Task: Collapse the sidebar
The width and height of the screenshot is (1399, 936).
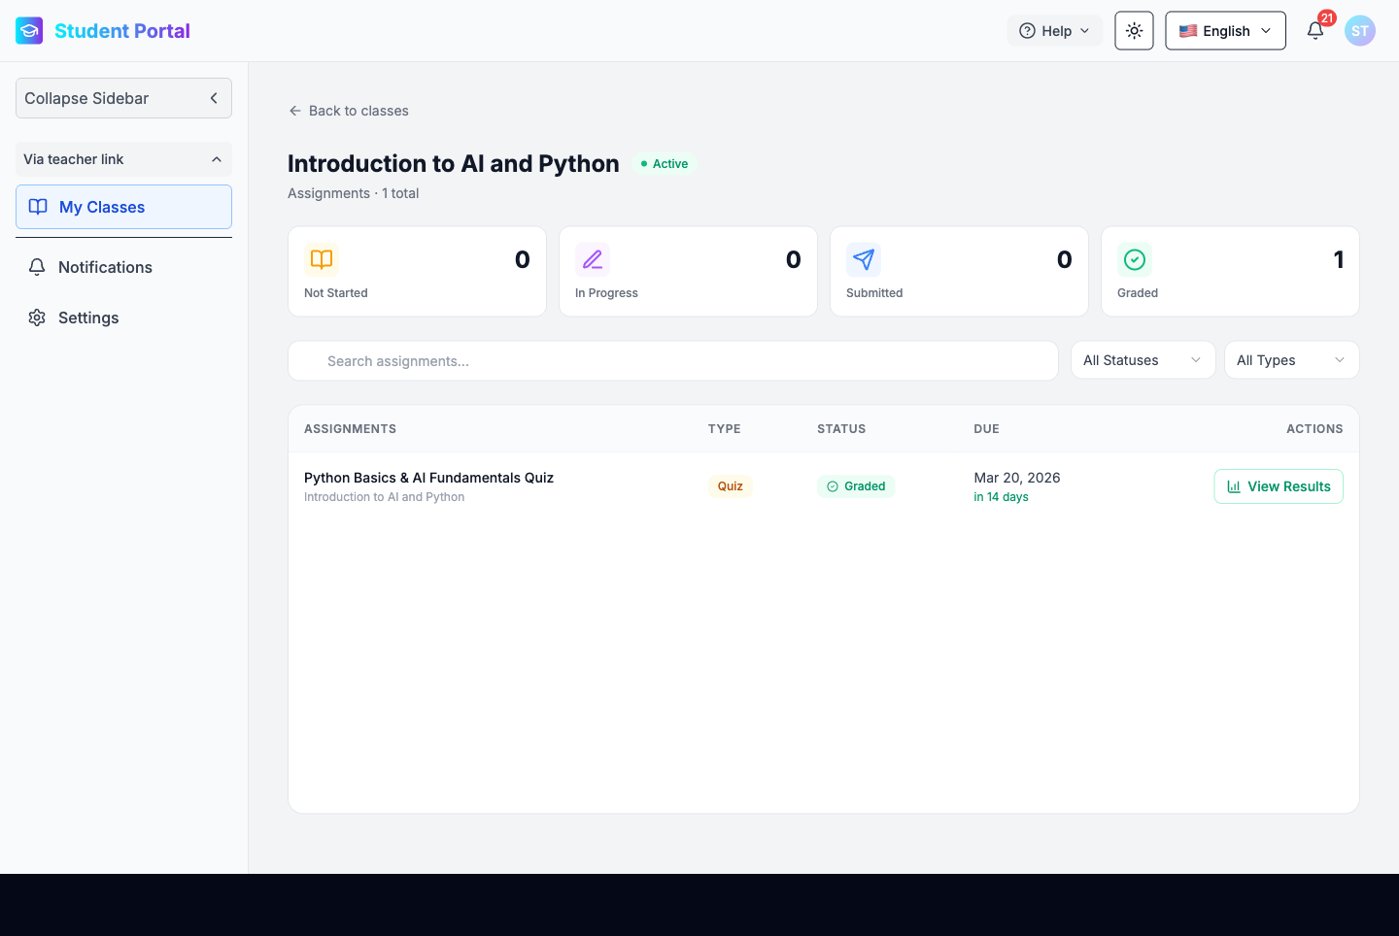Action: pyautogui.click(x=123, y=98)
